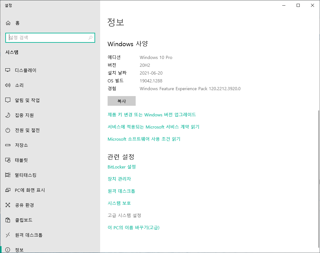Open BitLocker 설정 link
Screen dimensions: 320x253
click(x=122, y=167)
